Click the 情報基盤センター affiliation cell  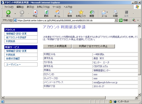[x=115, y=70]
